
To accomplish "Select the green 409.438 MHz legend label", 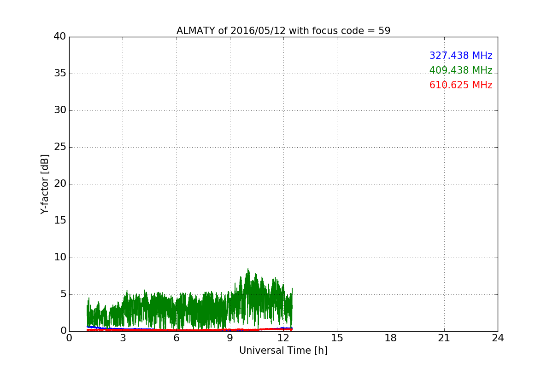I will tap(461, 70).
